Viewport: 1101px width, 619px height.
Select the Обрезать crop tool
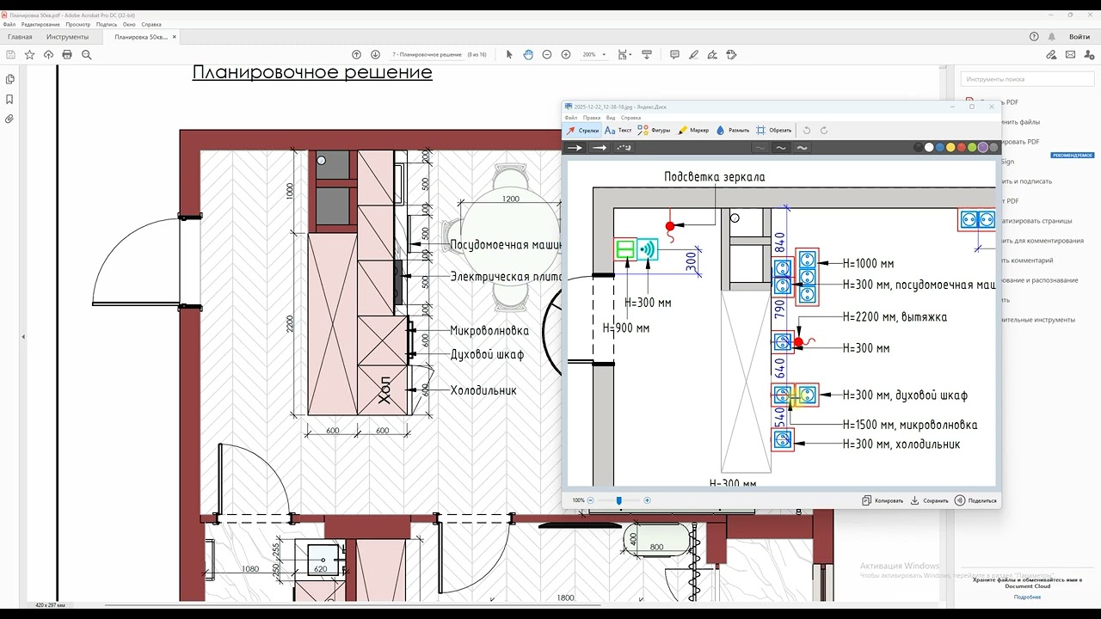coord(773,131)
